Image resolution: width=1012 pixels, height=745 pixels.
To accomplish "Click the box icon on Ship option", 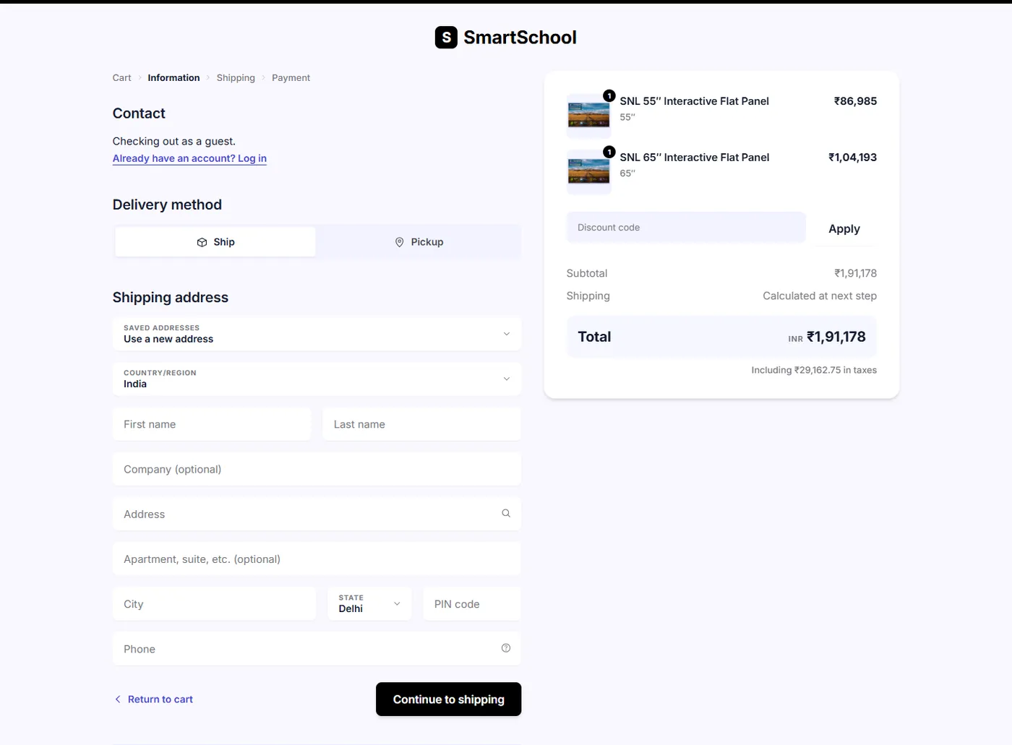I will pos(202,242).
